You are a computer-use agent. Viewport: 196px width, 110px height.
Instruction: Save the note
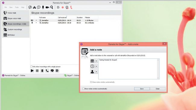tap(142, 89)
